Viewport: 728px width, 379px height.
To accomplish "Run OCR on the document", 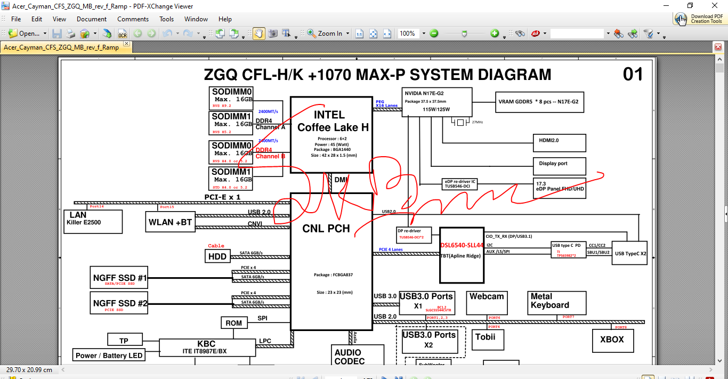I will (x=123, y=34).
